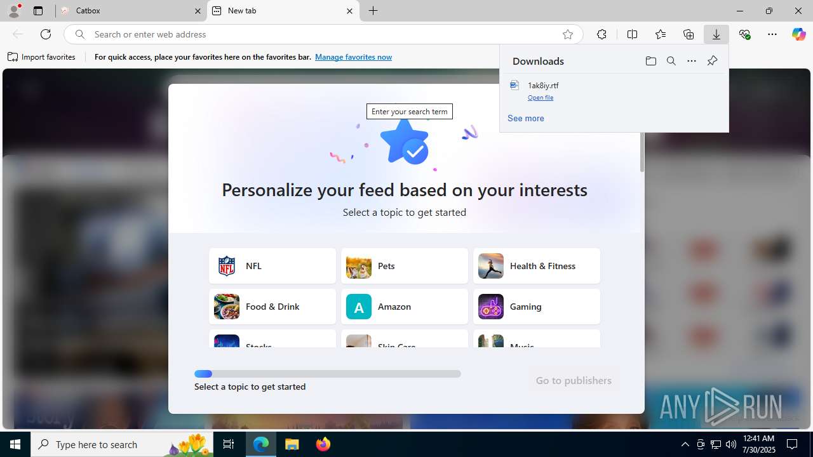813x457 pixels.
Task: Pin the Downloads panel
Action: click(712, 61)
